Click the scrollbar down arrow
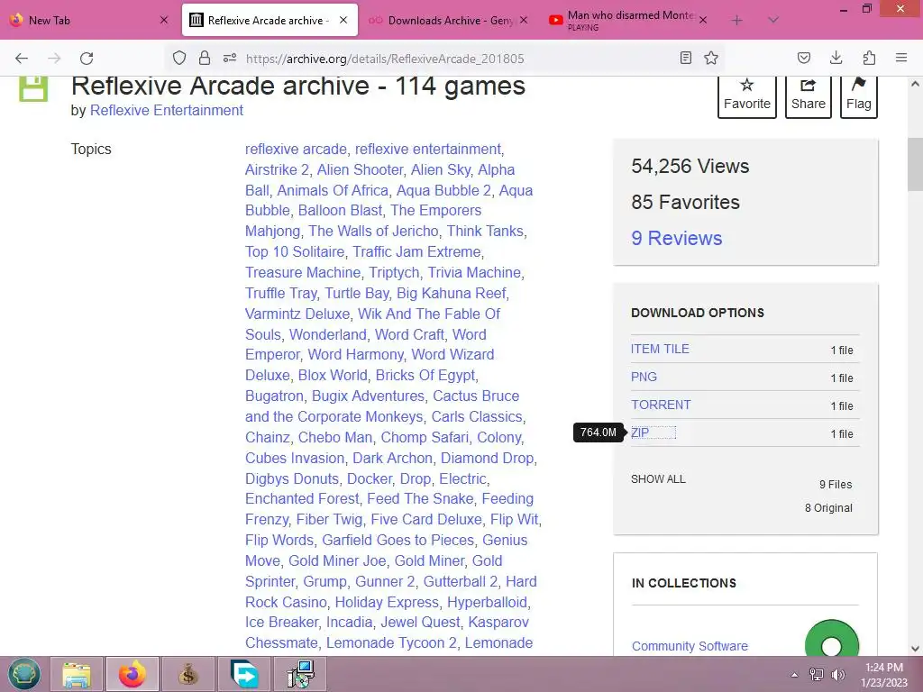 (915, 649)
